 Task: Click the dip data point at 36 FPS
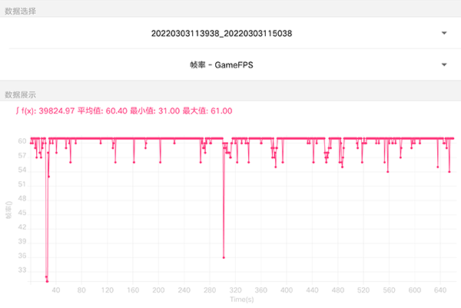click(224, 257)
